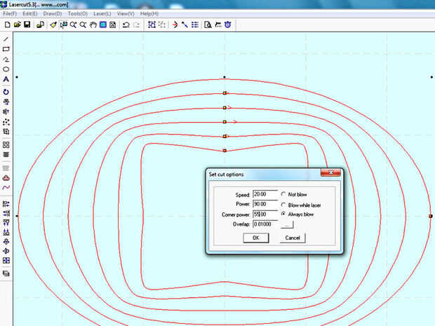Viewport: 435px width, 326px height.
Task: Click the four-squares array tool in sidebar
Action: click(x=6, y=144)
